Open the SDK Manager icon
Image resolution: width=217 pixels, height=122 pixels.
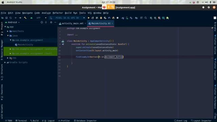(131, 18)
